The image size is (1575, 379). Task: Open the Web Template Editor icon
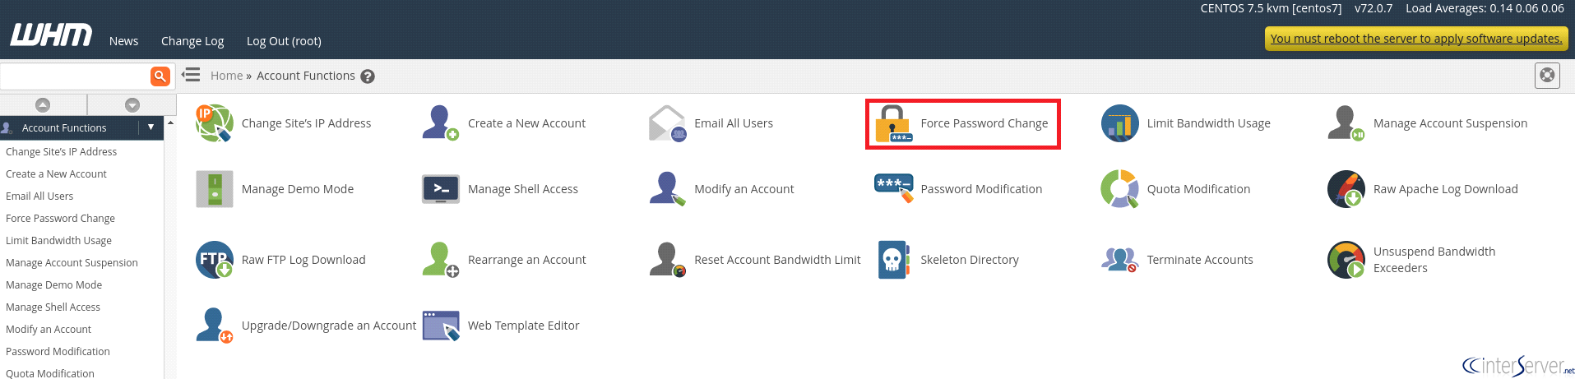pyautogui.click(x=441, y=326)
